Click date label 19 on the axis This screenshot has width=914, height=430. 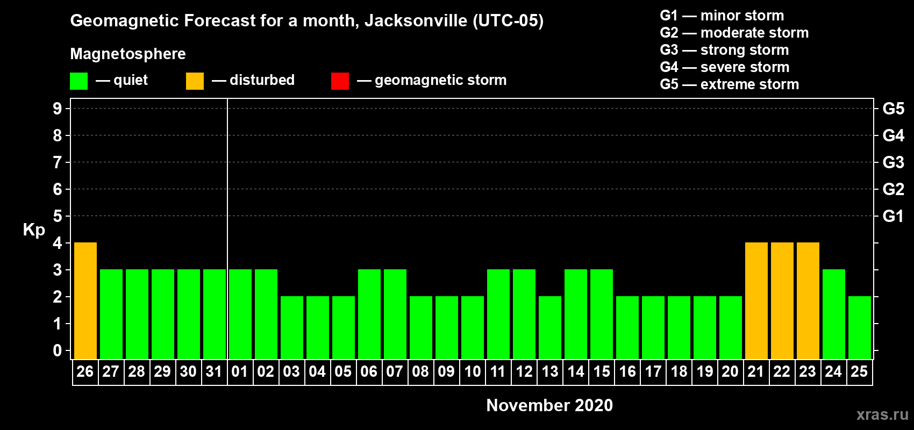705,371
